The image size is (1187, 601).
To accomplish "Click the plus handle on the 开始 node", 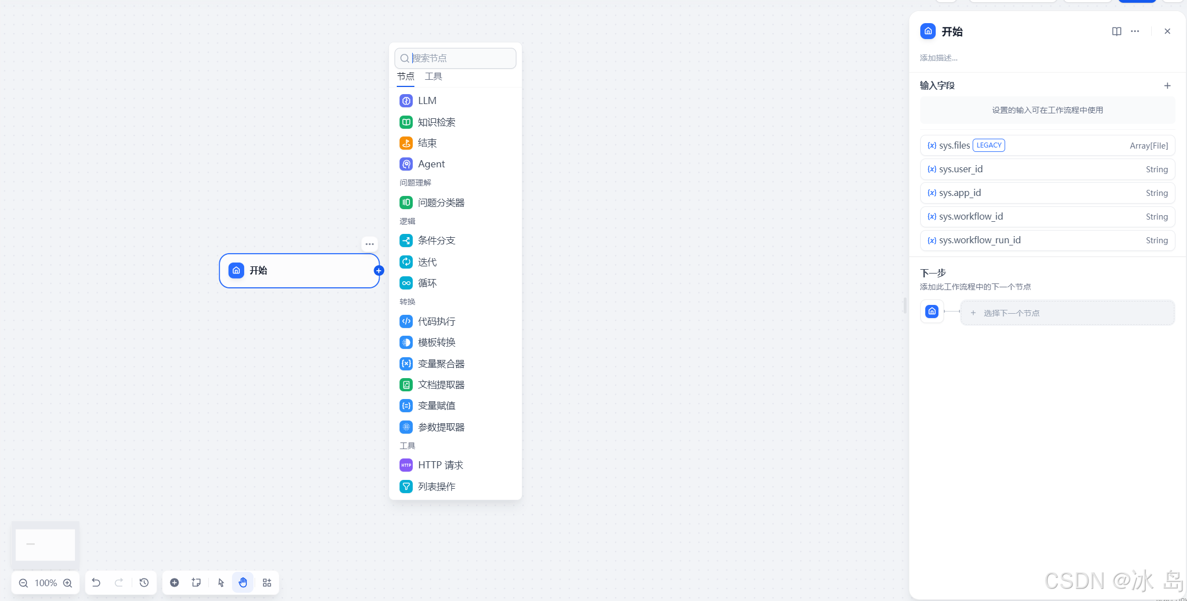I will (x=379, y=271).
